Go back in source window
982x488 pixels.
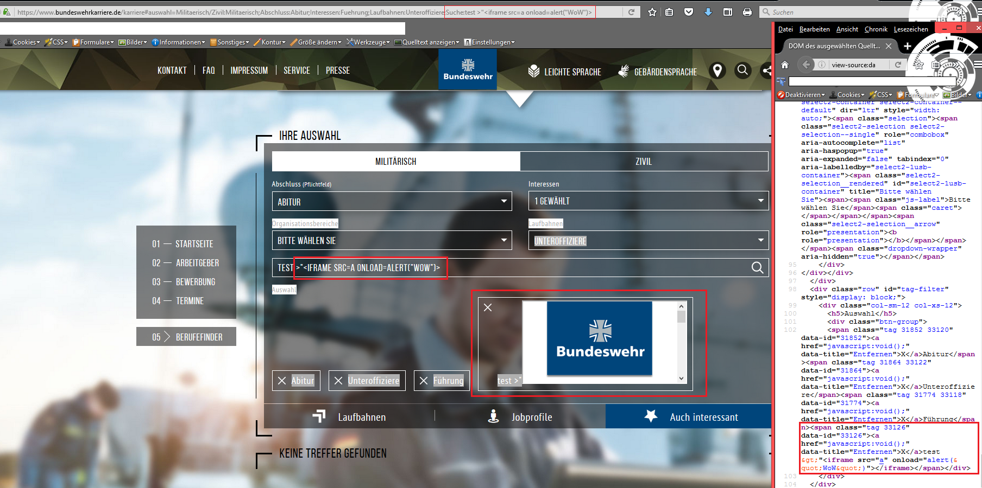pos(806,65)
